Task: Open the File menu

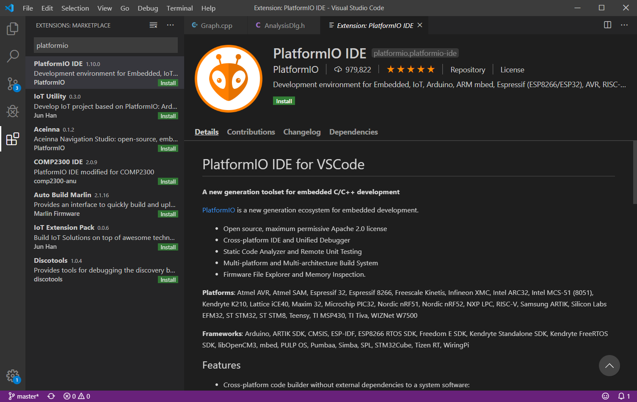Action: [x=28, y=8]
